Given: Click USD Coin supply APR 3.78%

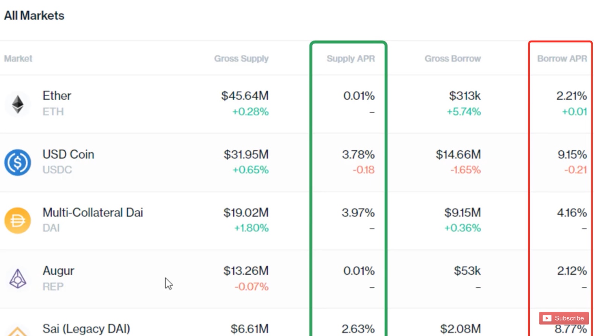Looking at the screenshot, I should [358, 154].
